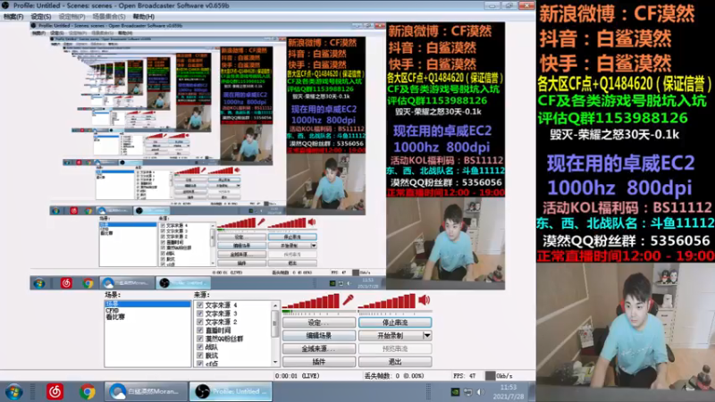The height and width of the screenshot is (402, 715).
Task: Adjust the microphone volume bar slider
Action: click(311, 301)
